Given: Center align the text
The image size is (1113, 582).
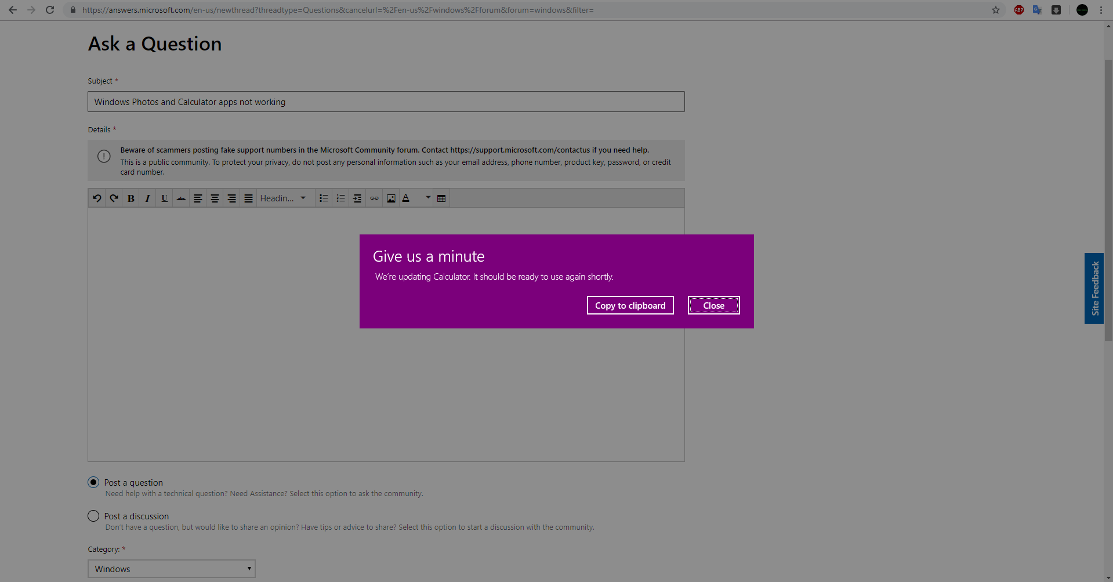Looking at the screenshot, I should pos(215,198).
